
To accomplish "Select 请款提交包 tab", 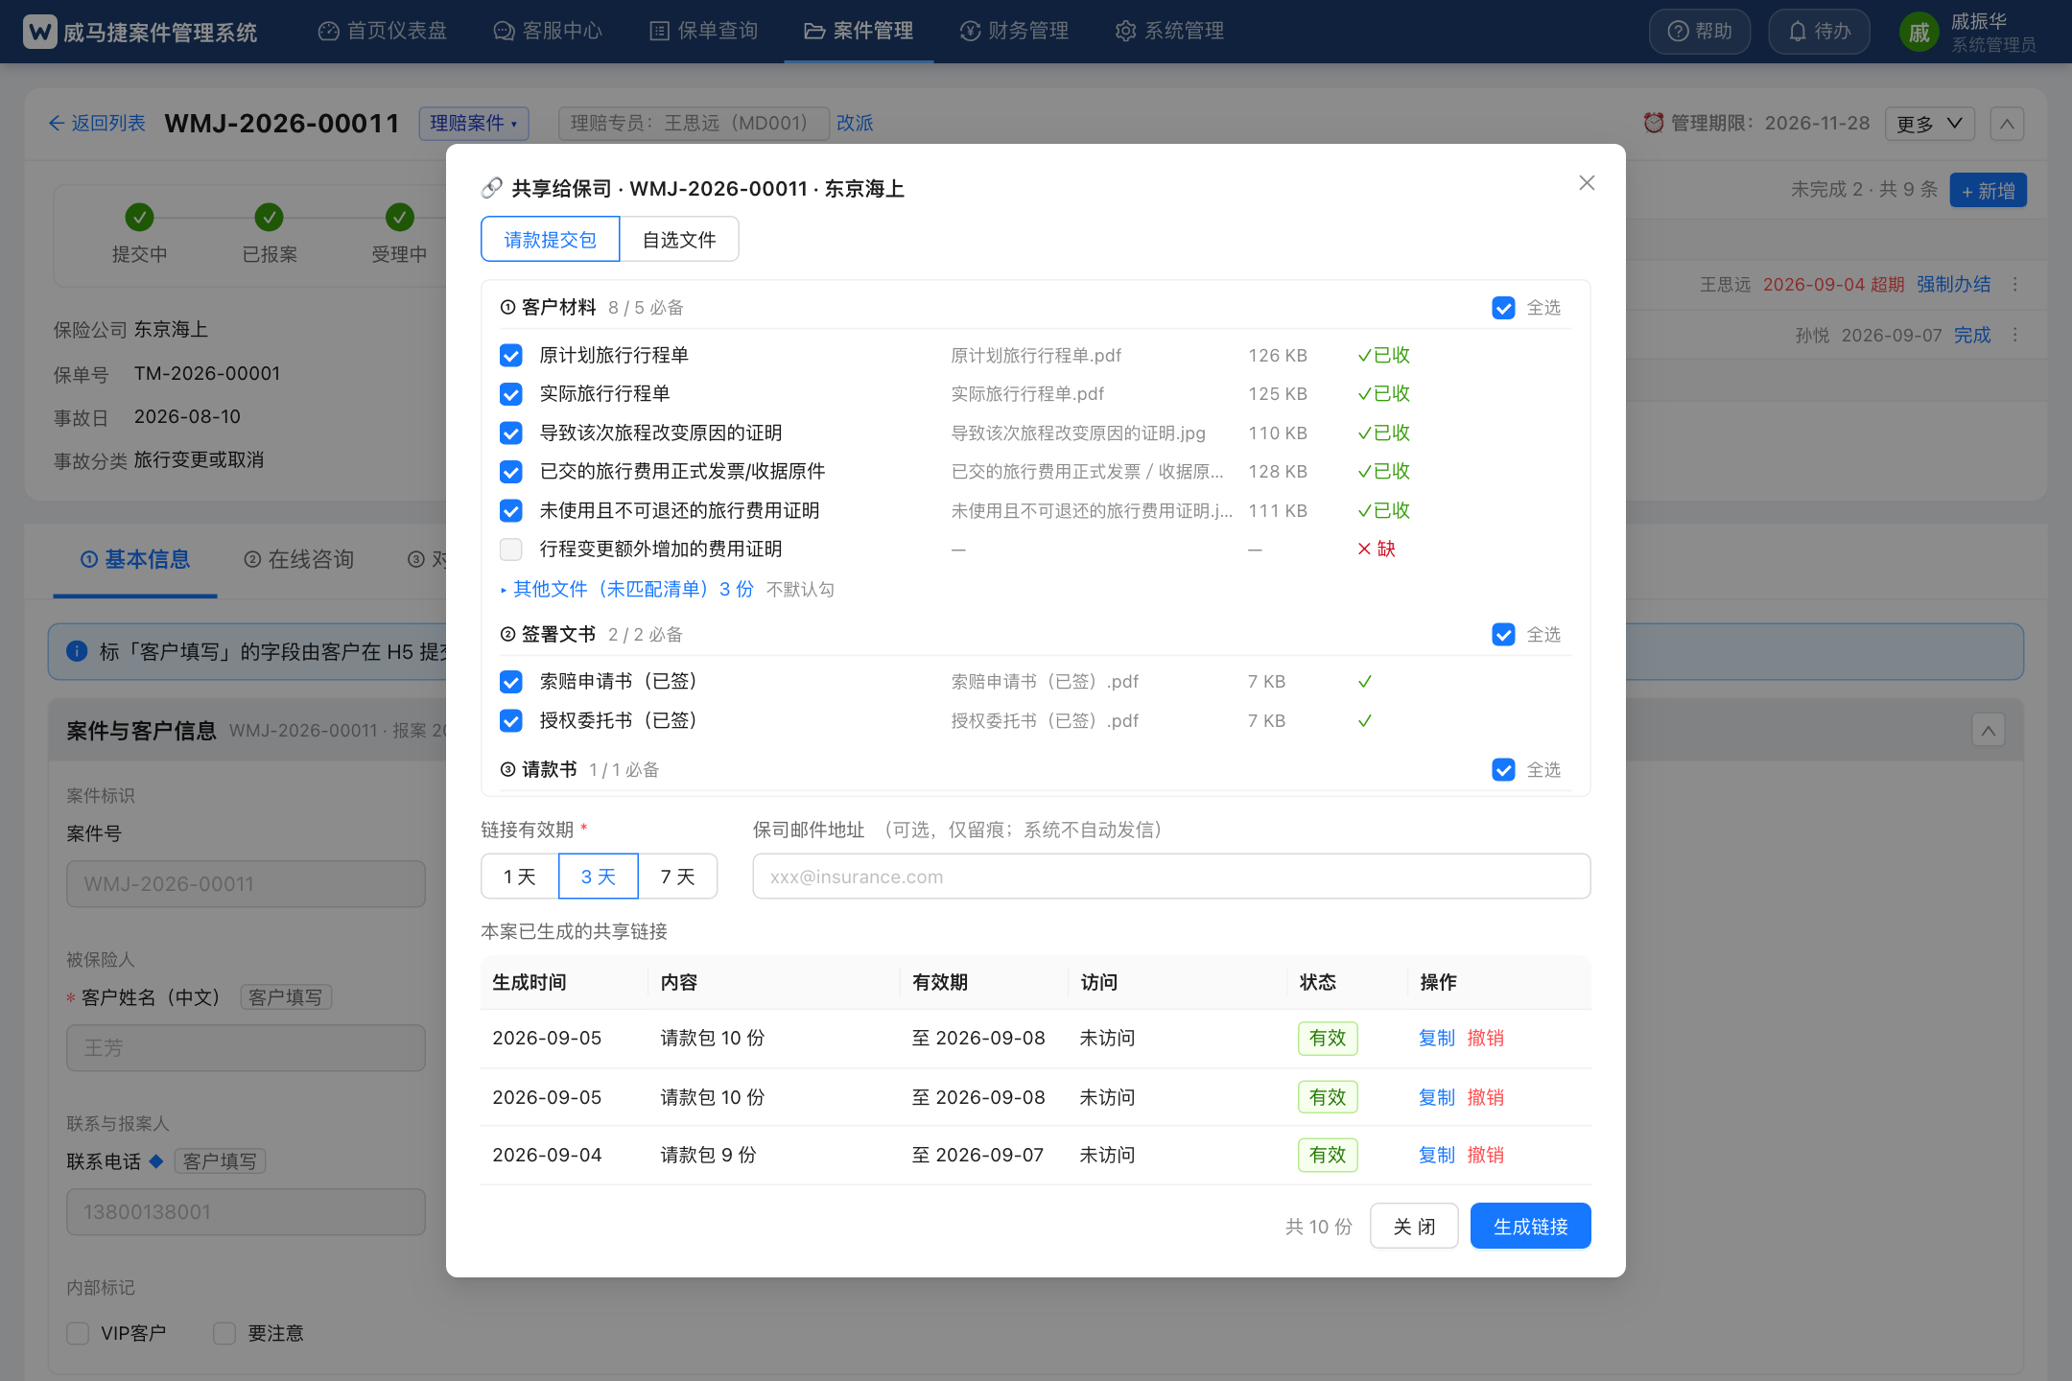I will tap(551, 239).
